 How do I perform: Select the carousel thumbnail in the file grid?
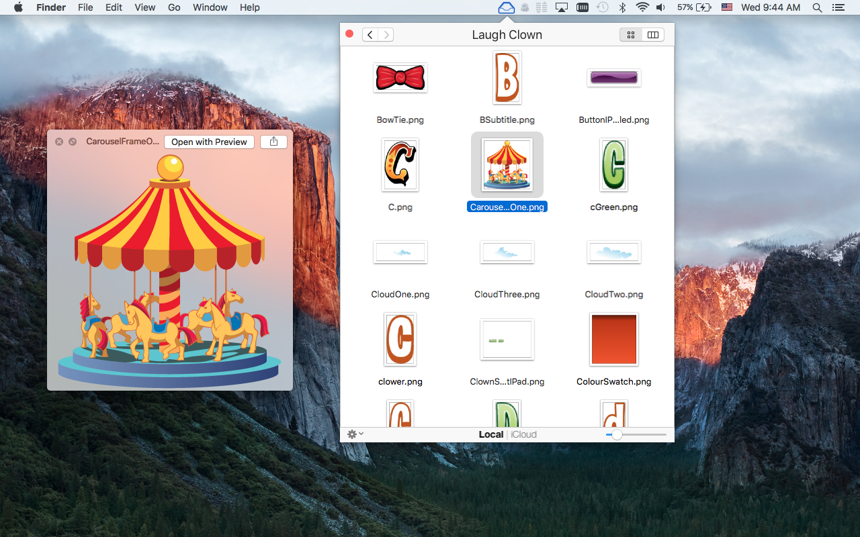[507, 165]
